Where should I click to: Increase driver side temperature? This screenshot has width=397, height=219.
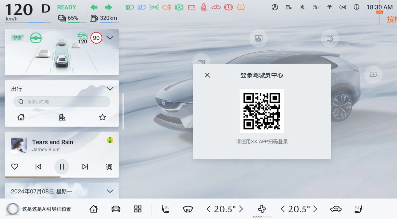pos(241,209)
